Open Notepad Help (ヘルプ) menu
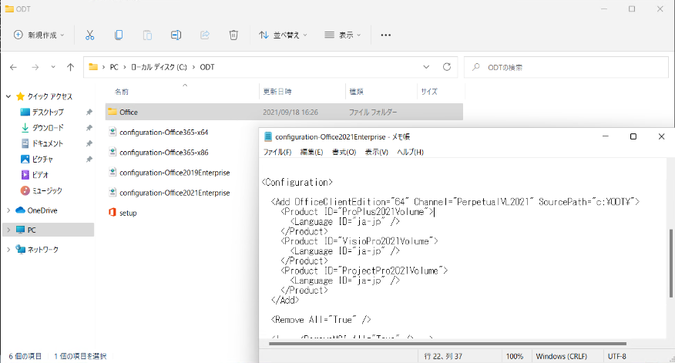The width and height of the screenshot is (675, 363). click(x=410, y=152)
